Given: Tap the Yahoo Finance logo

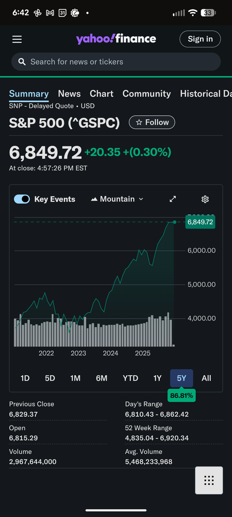Looking at the screenshot, I should click(116, 39).
